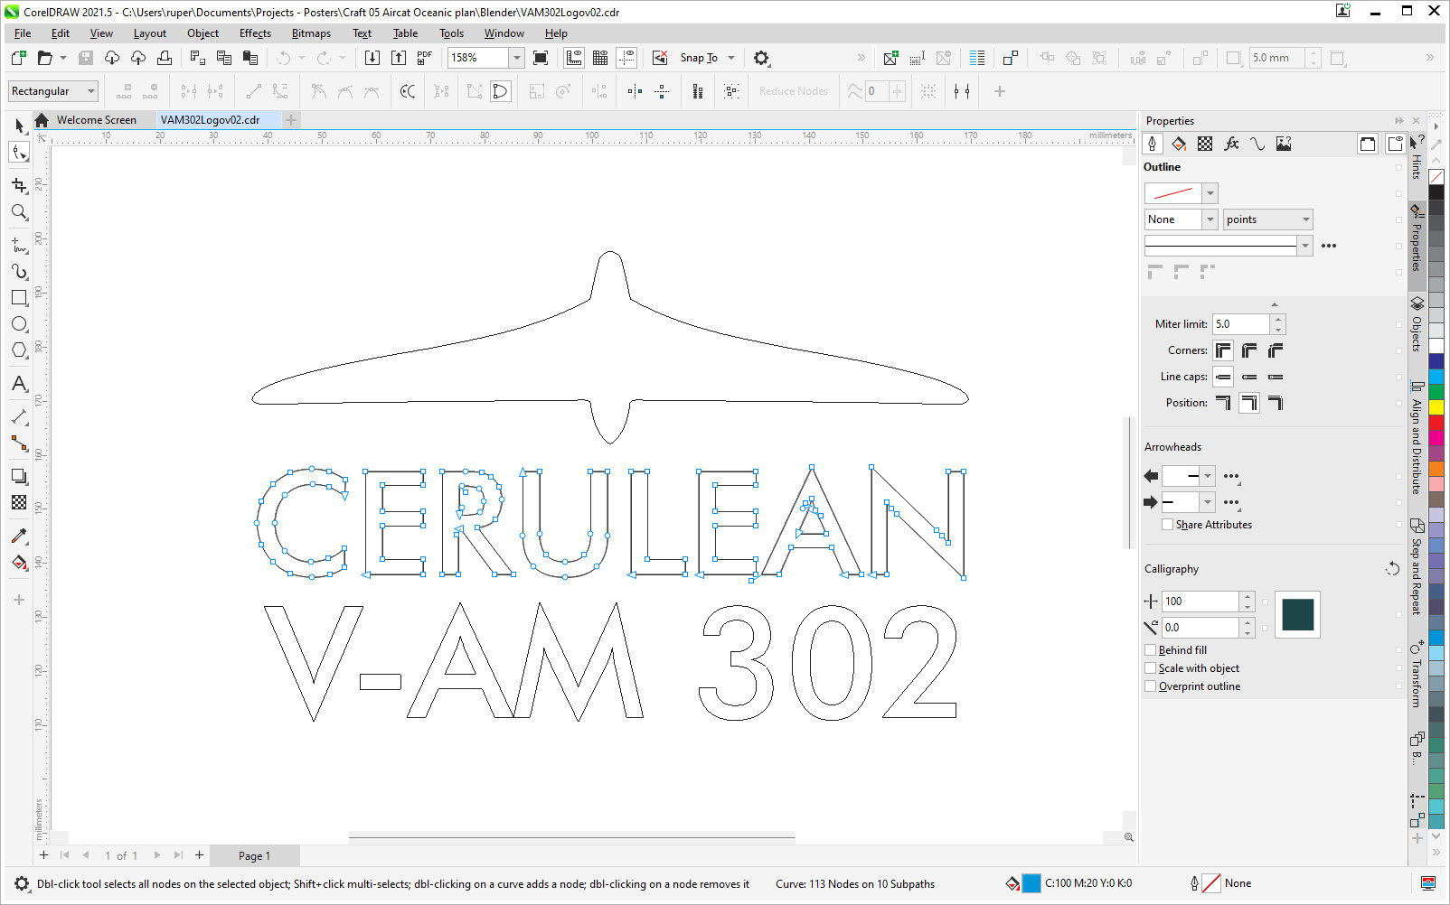Pick yellow swatch in color palette
The height and width of the screenshot is (905, 1450).
(x=1436, y=407)
